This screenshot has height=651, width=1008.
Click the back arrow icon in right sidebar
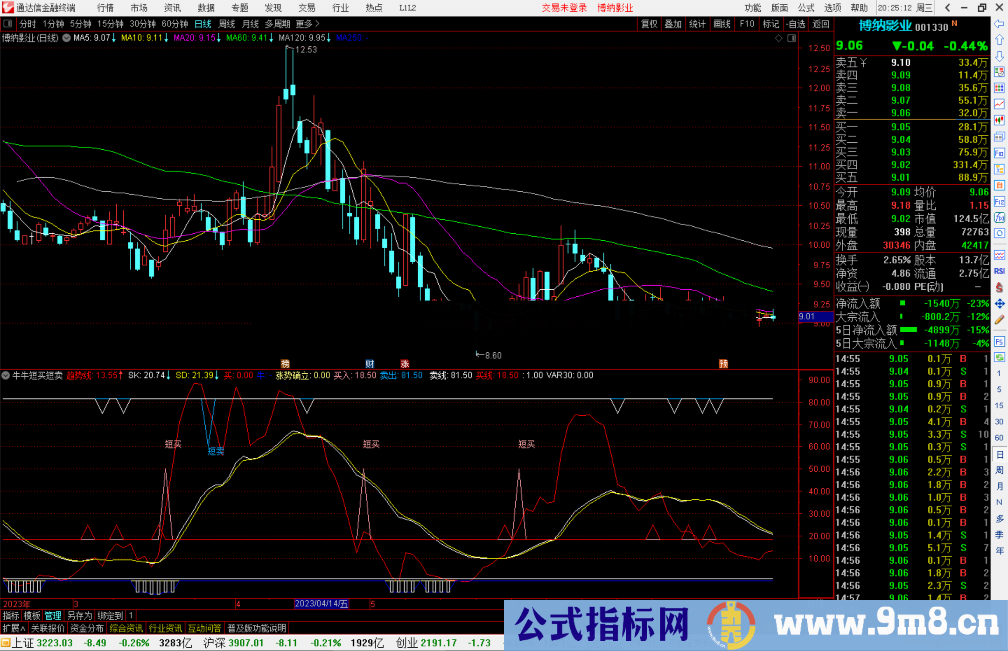point(999,24)
